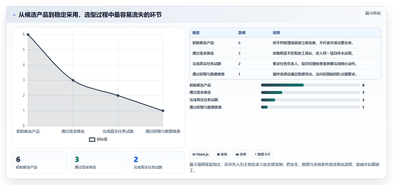Open the stat card showing 3
This screenshot has width=393, height=185.
[98, 162]
